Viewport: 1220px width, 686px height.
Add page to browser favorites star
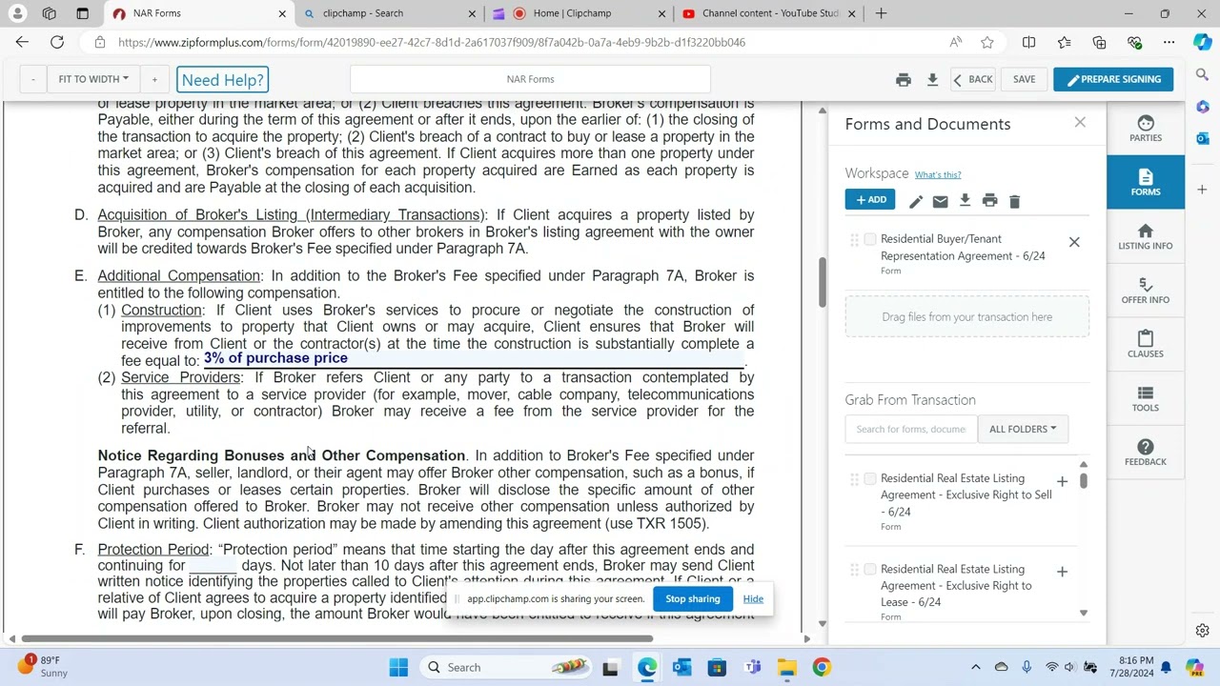987,42
